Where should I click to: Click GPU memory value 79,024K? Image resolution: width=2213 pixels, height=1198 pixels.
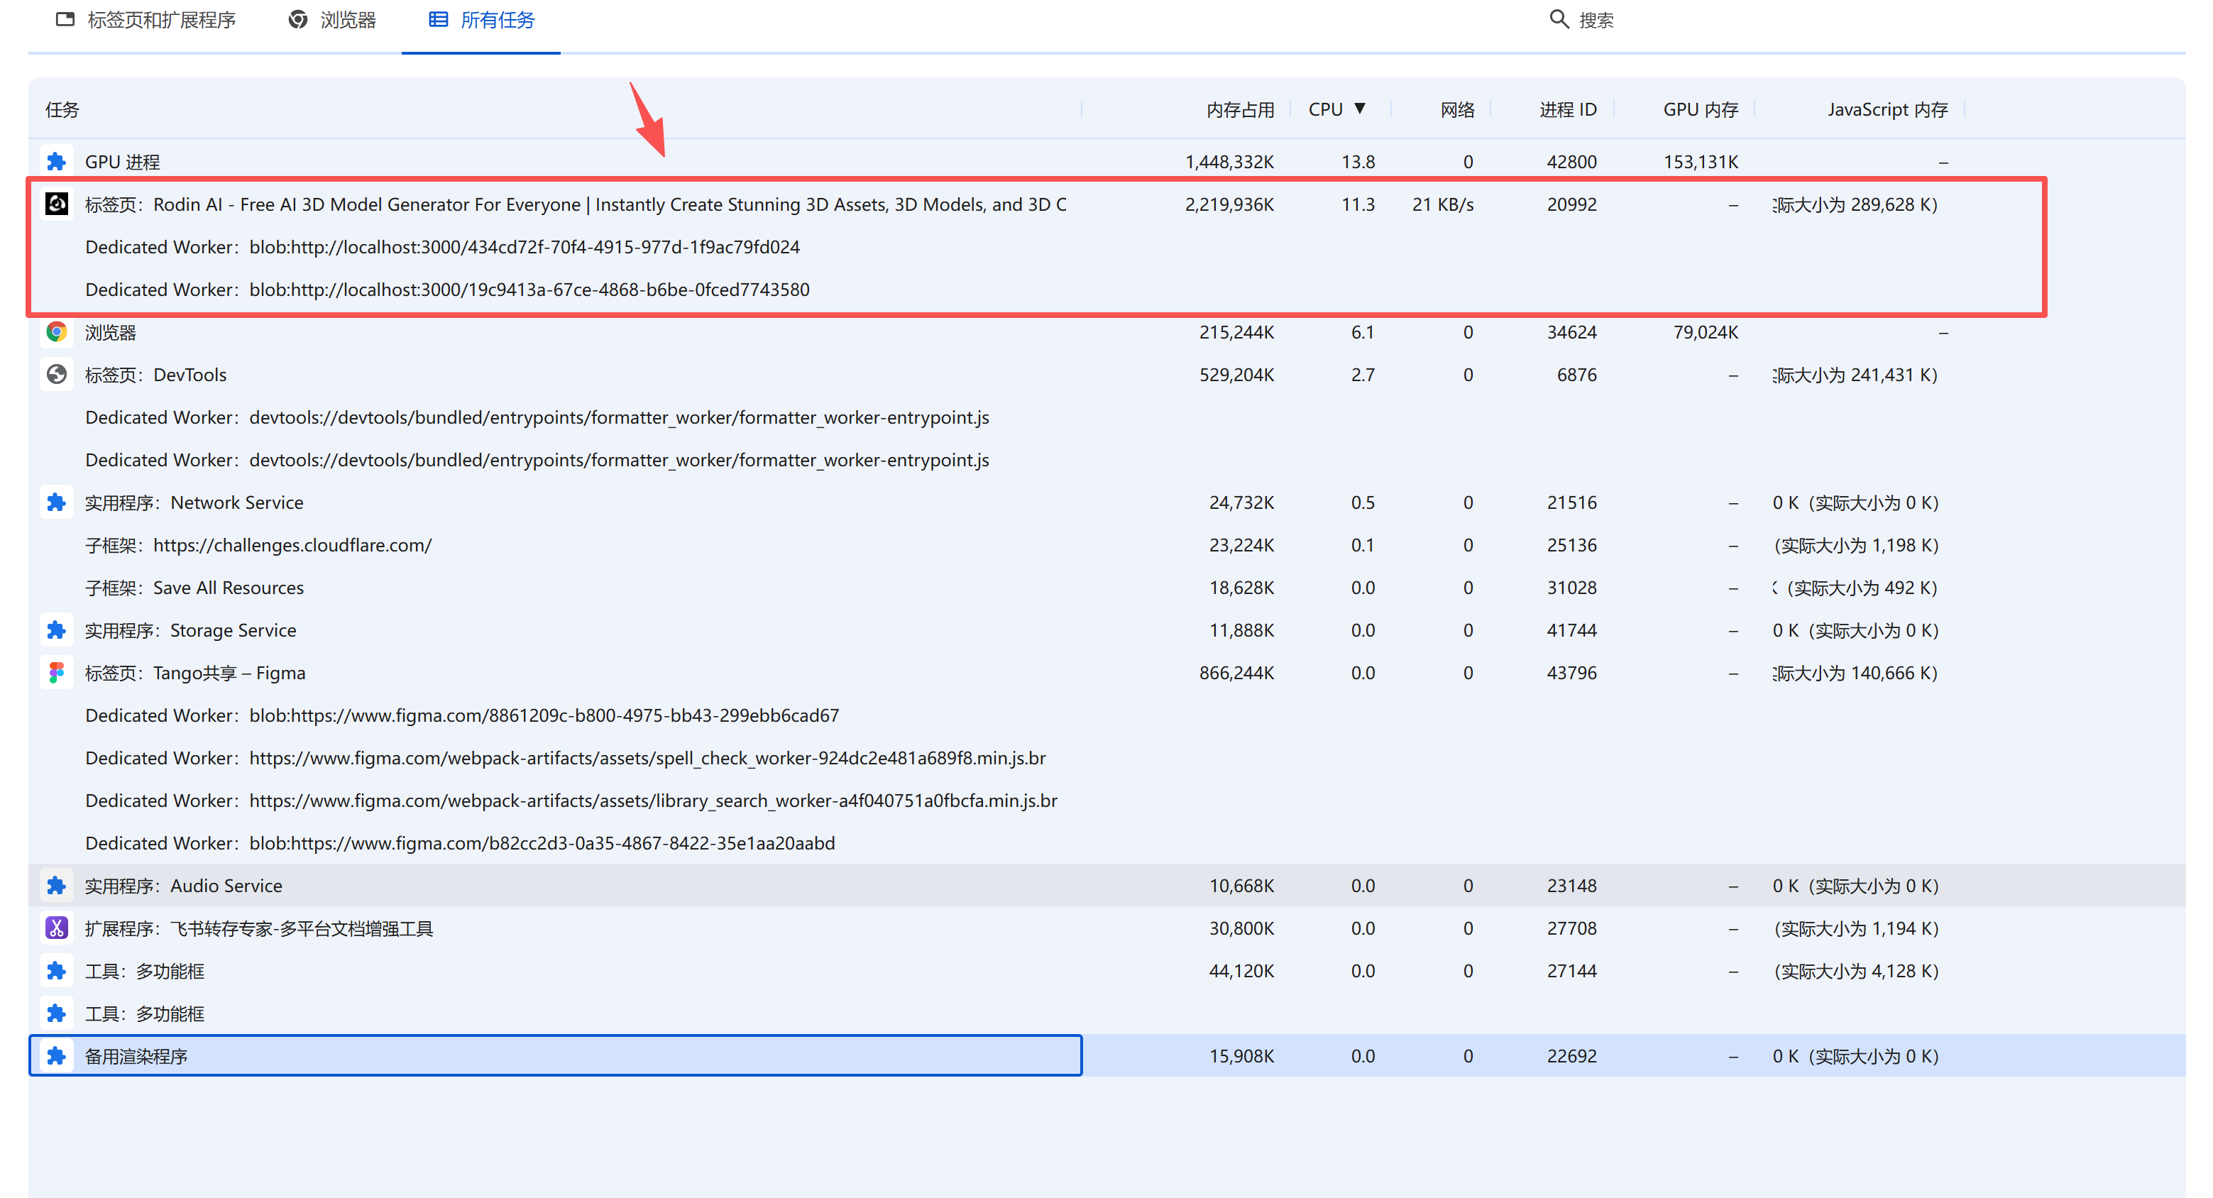pos(1706,332)
